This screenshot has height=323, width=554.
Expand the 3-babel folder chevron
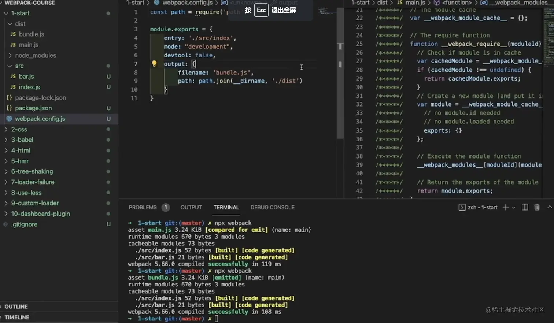click(6, 140)
